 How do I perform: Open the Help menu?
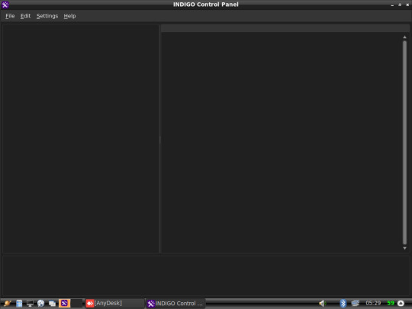point(69,16)
